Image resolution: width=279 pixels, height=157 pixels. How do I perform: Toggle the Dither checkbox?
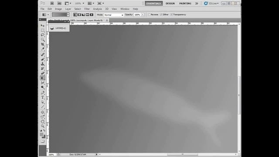161,14
